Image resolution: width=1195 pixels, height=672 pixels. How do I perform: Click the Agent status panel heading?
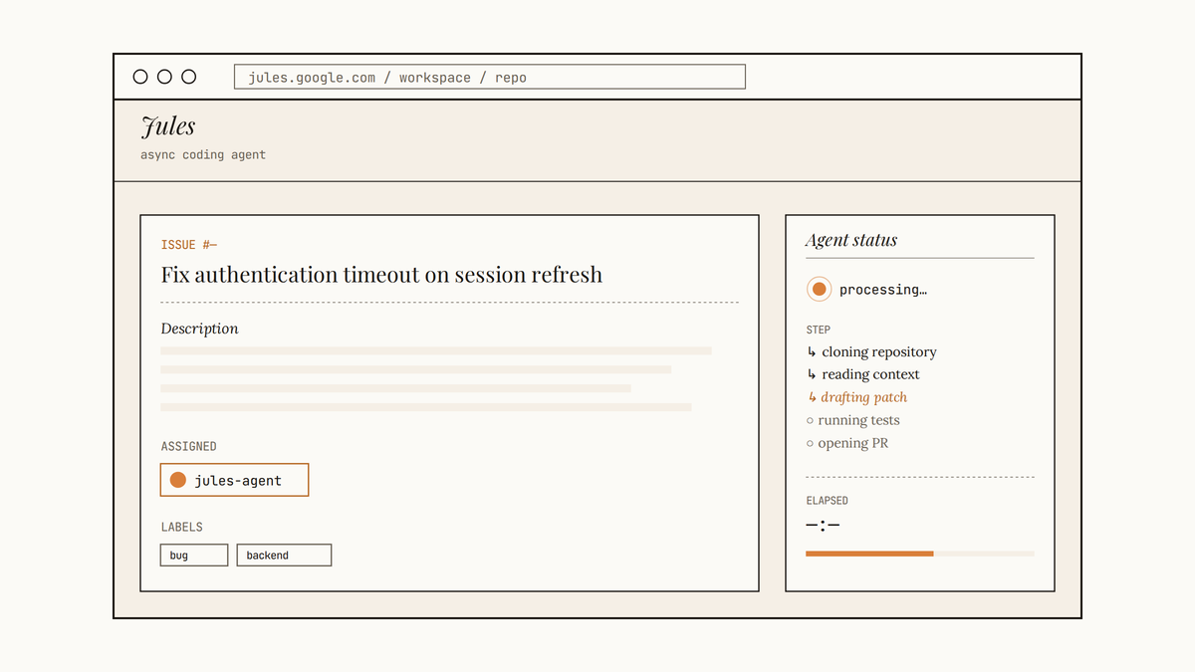pyautogui.click(x=851, y=240)
